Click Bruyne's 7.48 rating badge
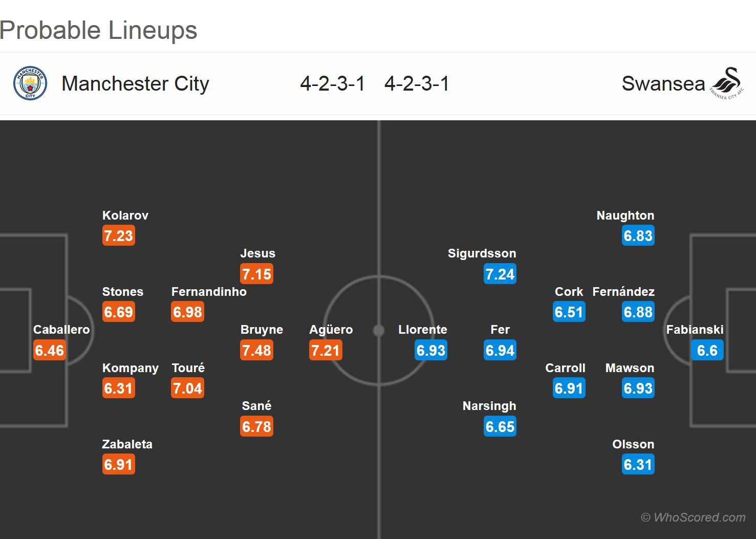756x539 pixels. click(256, 351)
